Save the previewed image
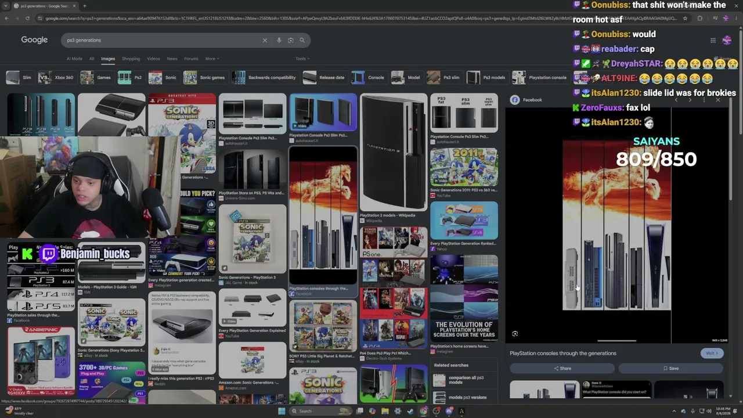The image size is (743, 418). tap(670, 368)
